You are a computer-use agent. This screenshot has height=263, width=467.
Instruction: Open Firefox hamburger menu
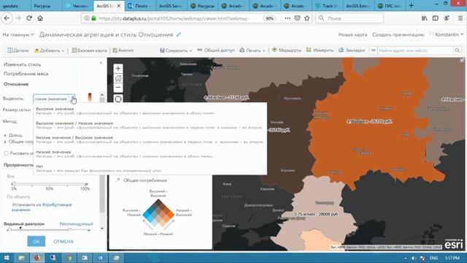click(460, 18)
